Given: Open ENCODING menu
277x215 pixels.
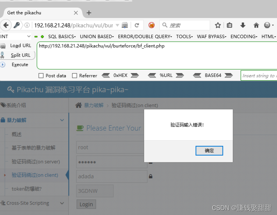Looking at the screenshot, I should pos(244,37).
